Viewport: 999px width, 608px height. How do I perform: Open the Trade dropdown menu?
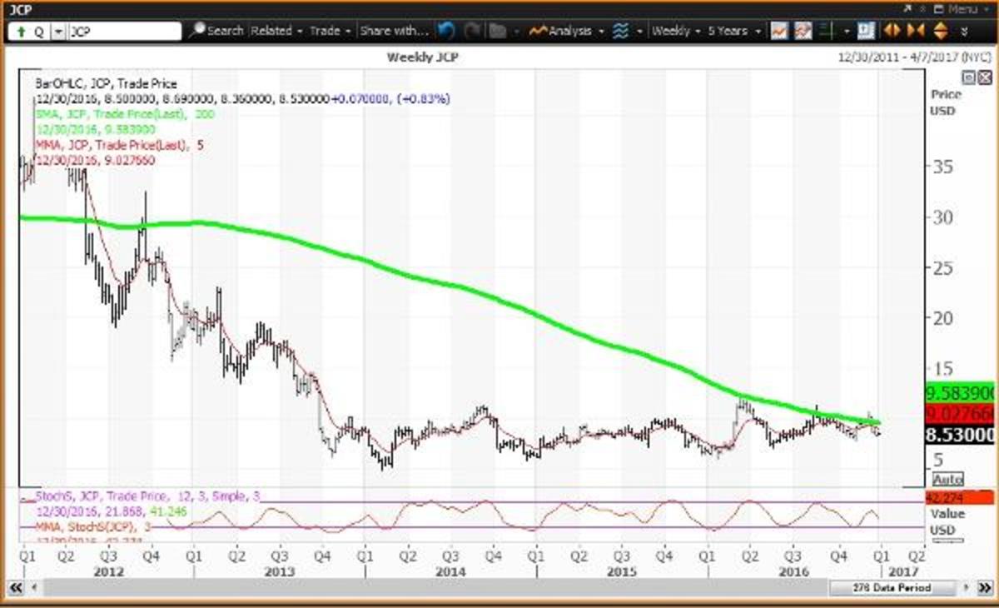coord(330,31)
